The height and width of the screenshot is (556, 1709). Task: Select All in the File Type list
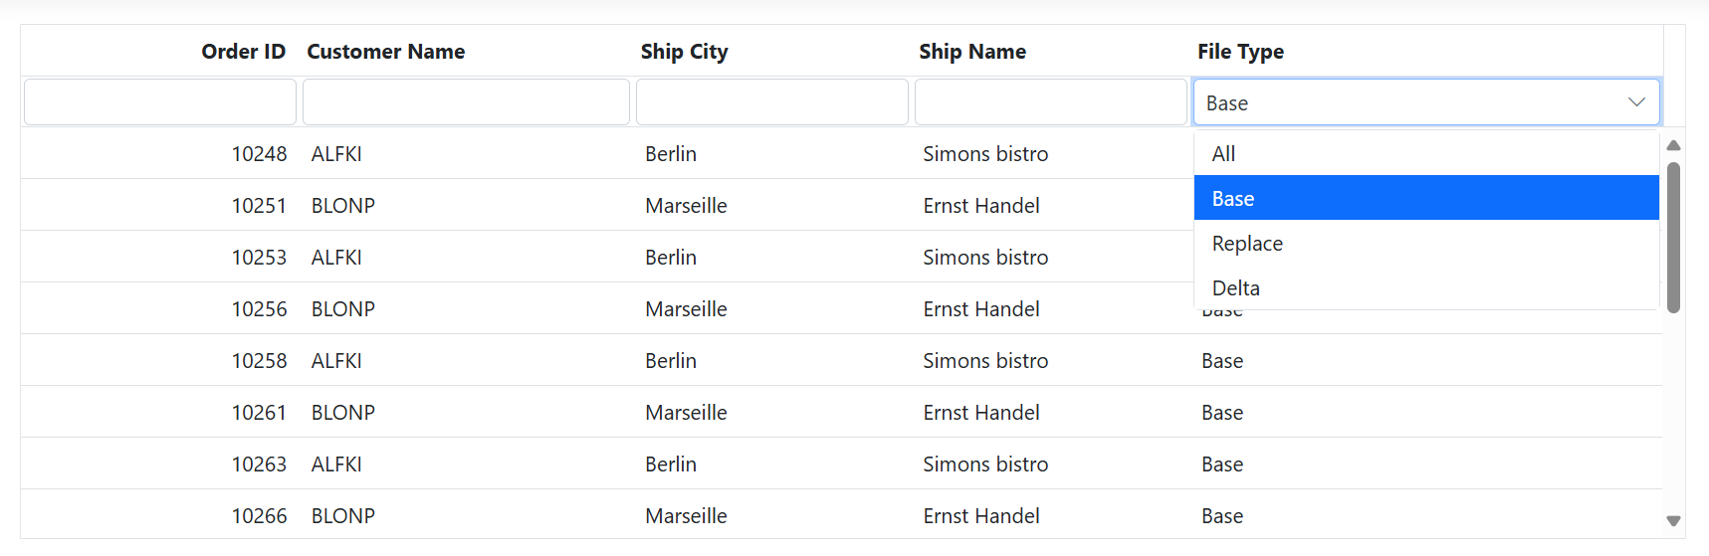[1426, 154]
